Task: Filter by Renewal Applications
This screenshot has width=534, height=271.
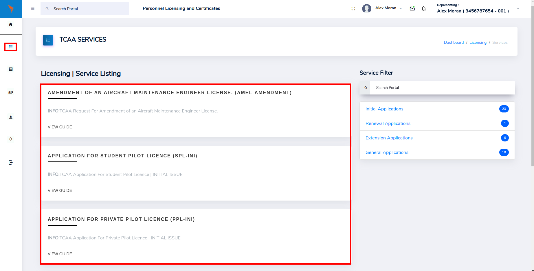Action: pos(437,123)
